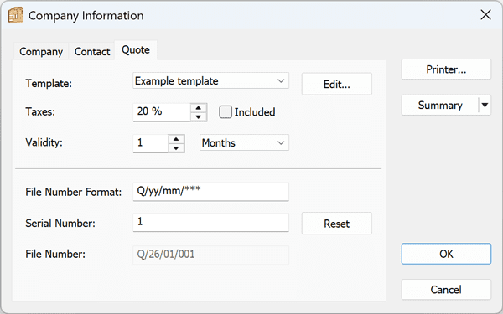Click the Company Information app icon
Image resolution: width=503 pixels, height=314 pixels.
coord(15,15)
